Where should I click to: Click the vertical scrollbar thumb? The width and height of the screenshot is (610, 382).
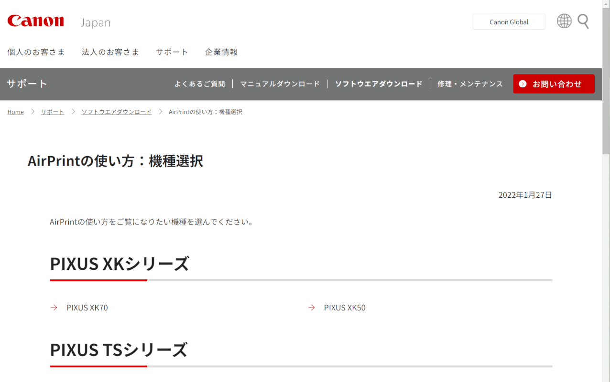click(606, 80)
